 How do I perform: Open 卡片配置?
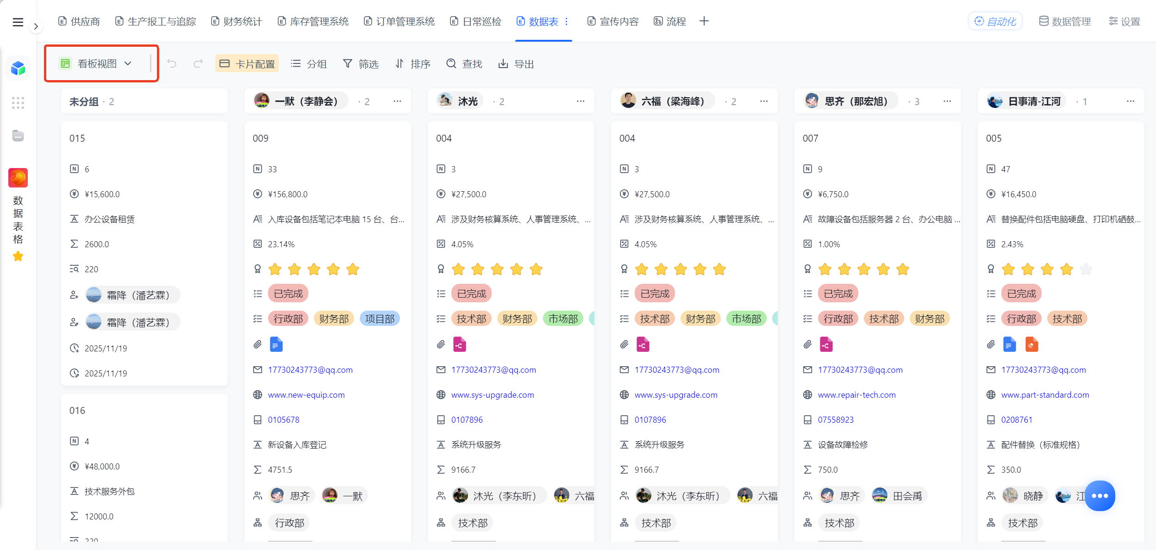click(247, 63)
